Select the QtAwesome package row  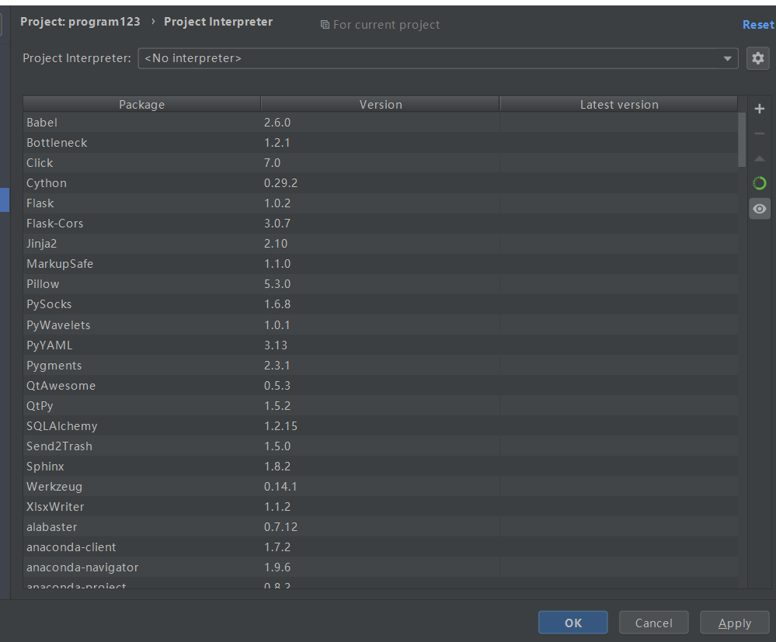[x=380, y=386]
